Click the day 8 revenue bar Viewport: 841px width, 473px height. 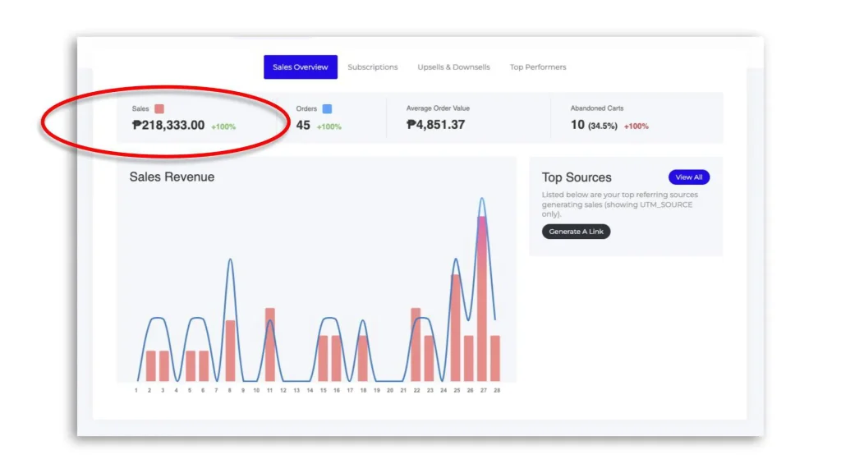(230, 351)
